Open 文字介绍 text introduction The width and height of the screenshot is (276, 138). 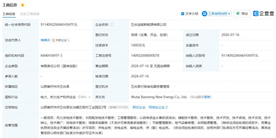click(190, 14)
